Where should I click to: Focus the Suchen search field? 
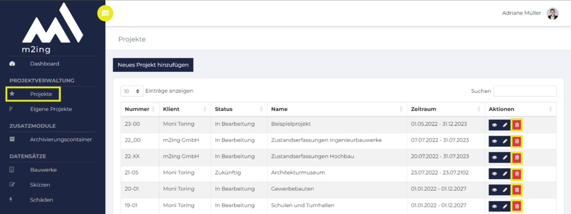pyautogui.click(x=525, y=91)
